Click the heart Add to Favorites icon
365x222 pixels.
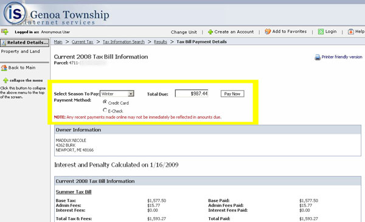[268, 32]
